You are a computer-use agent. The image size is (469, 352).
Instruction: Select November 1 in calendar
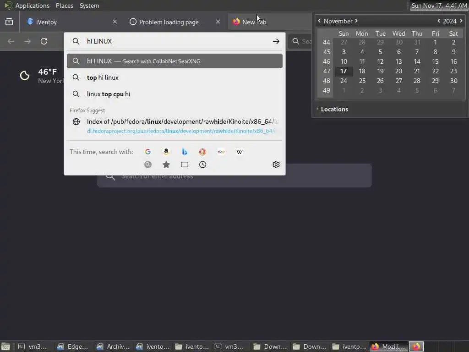point(435,43)
